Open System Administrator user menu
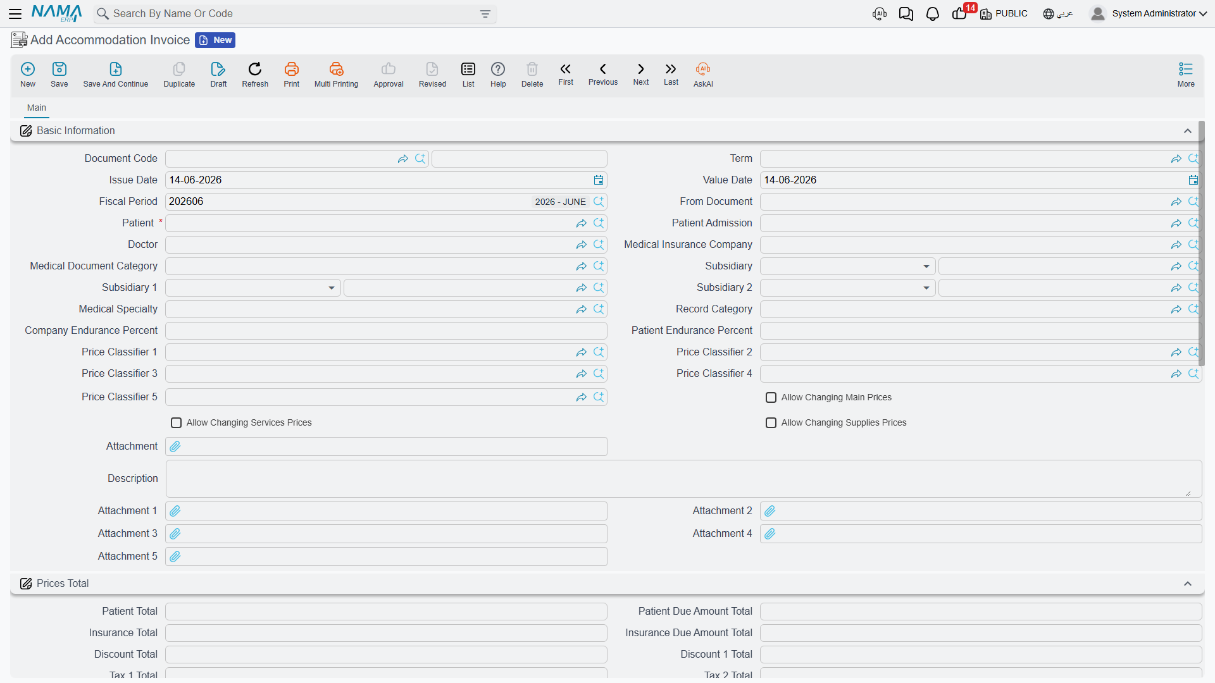Screen dimensions: 1215x683 point(1149,13)
